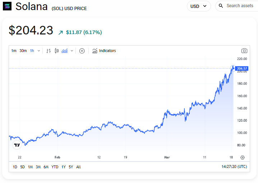Click the 14:27:20 (UTC) timezone button

point(234,167)
